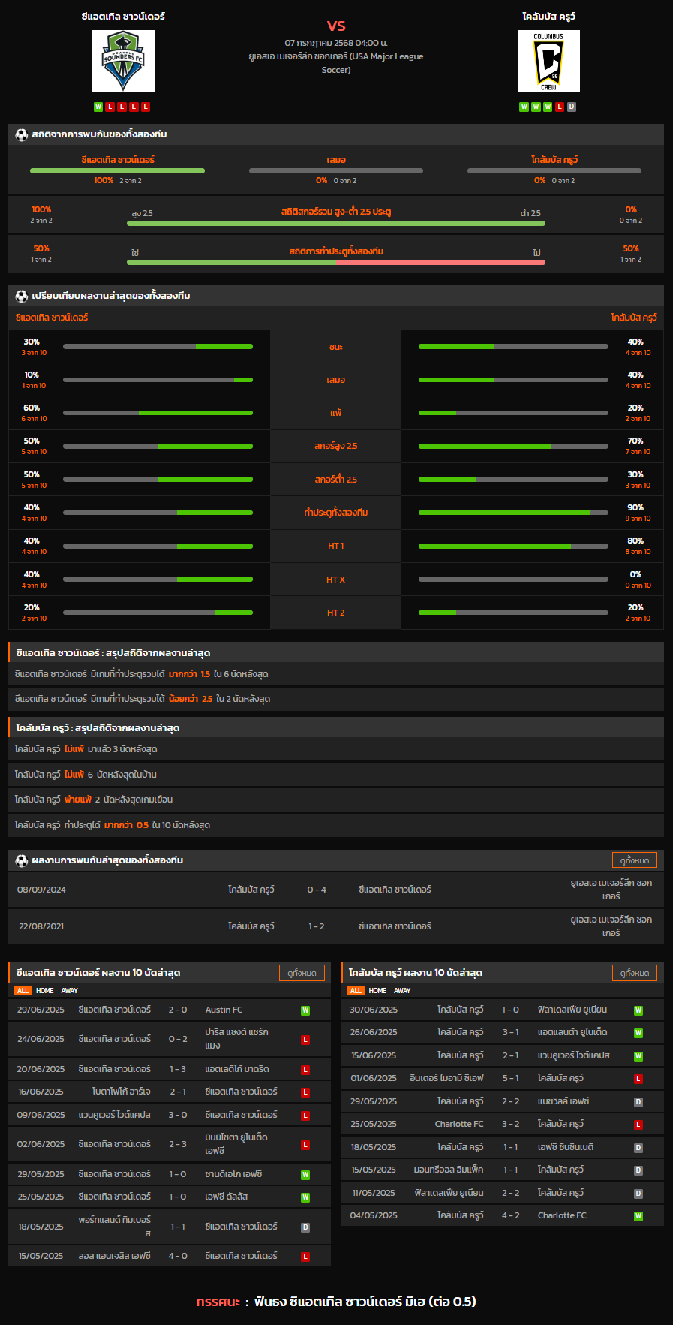The height and width of the screenshot is (1325, 673).
Task: Click ดูทั้งหมด button in Seattle last 10 matches
Action: click(x=302, y=973)
